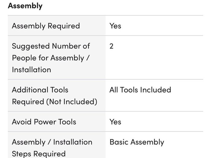Click the All Tools Included value
This screenshot has height=158, width=211.
[x=140, y=90]
